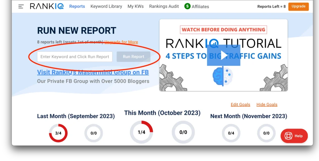Open the Affiliates page
Screen dimensions: 319x161
coord(200,7)
